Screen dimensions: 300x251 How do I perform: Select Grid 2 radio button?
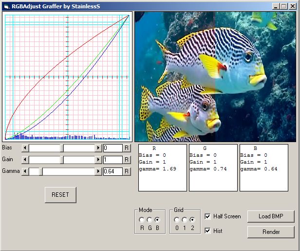192,220
